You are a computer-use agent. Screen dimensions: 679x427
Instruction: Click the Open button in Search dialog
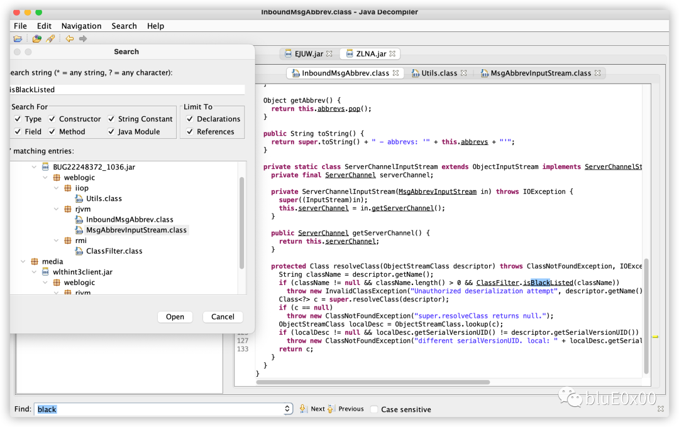pyautogui.click(x=175, y=316)
